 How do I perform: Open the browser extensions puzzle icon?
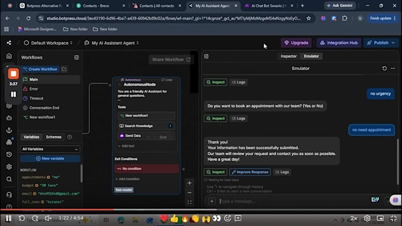tap(345, 18)
